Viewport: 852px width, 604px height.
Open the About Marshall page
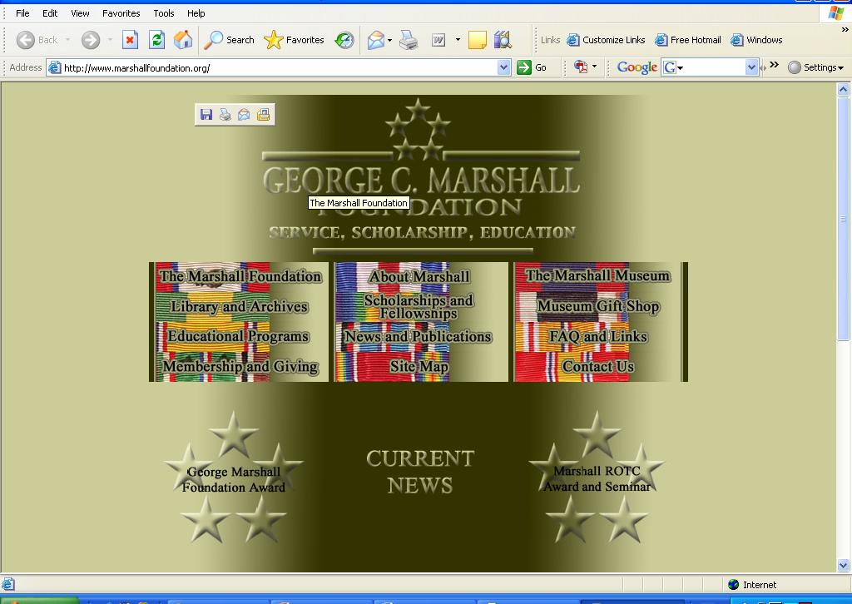[x=419, y=276]
